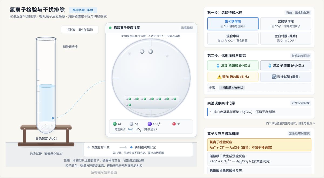Screen dimensions: 324x178
Task: Click the 白色沉淀 AgCl label
Action: [x=46, y=139]
